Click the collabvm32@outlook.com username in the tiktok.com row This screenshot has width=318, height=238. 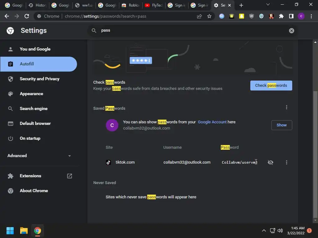(x=187, y=162)
